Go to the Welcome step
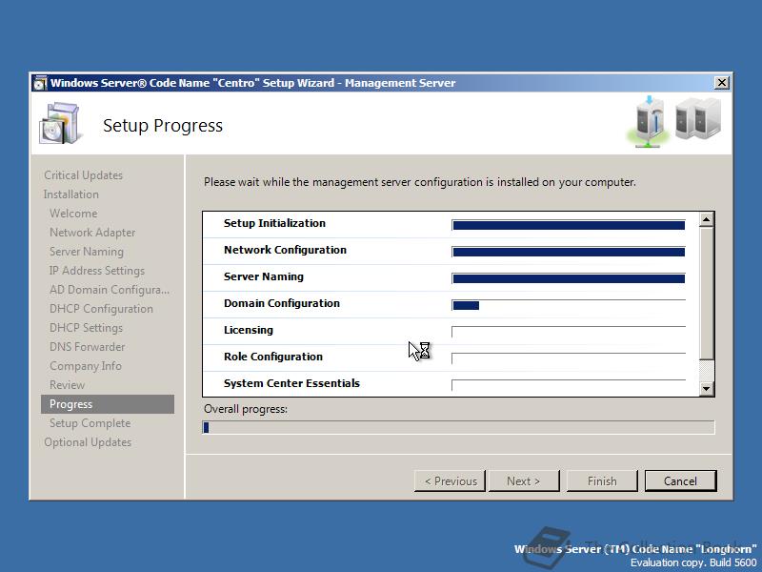This screenshot has width=762, height=572. (x=73, y=213)
